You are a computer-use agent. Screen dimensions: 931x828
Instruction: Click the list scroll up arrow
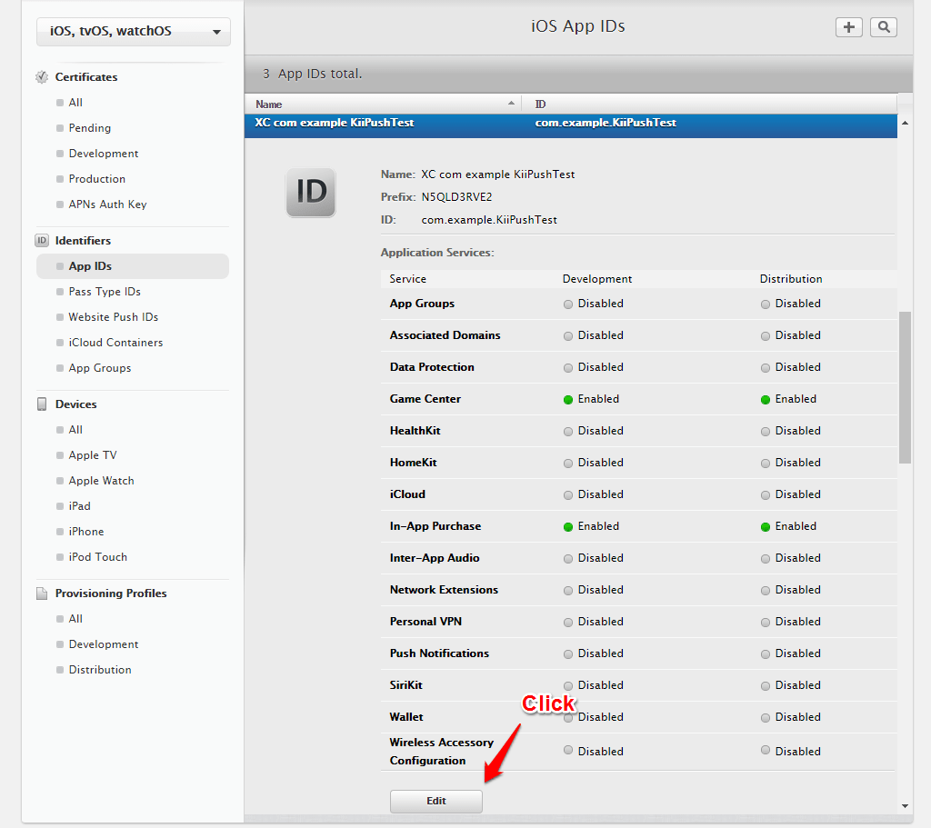pos(905,123)
